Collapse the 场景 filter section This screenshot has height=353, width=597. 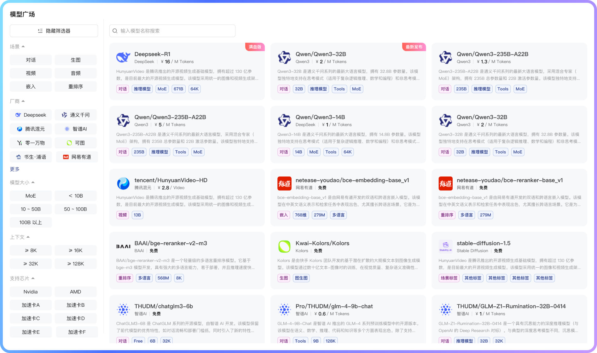23,47
